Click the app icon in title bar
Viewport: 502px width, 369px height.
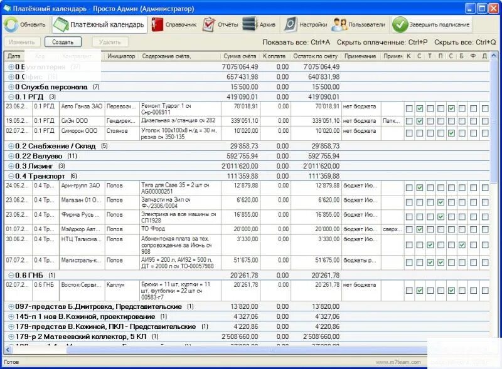(x=7, y=8)
